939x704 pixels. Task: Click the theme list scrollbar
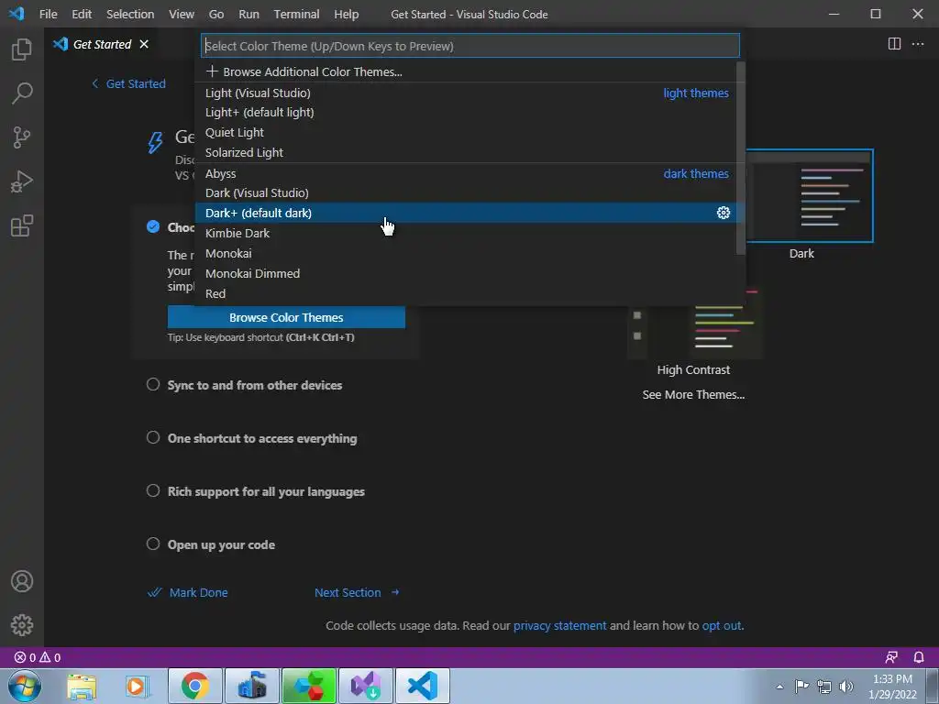click(741, 158)
